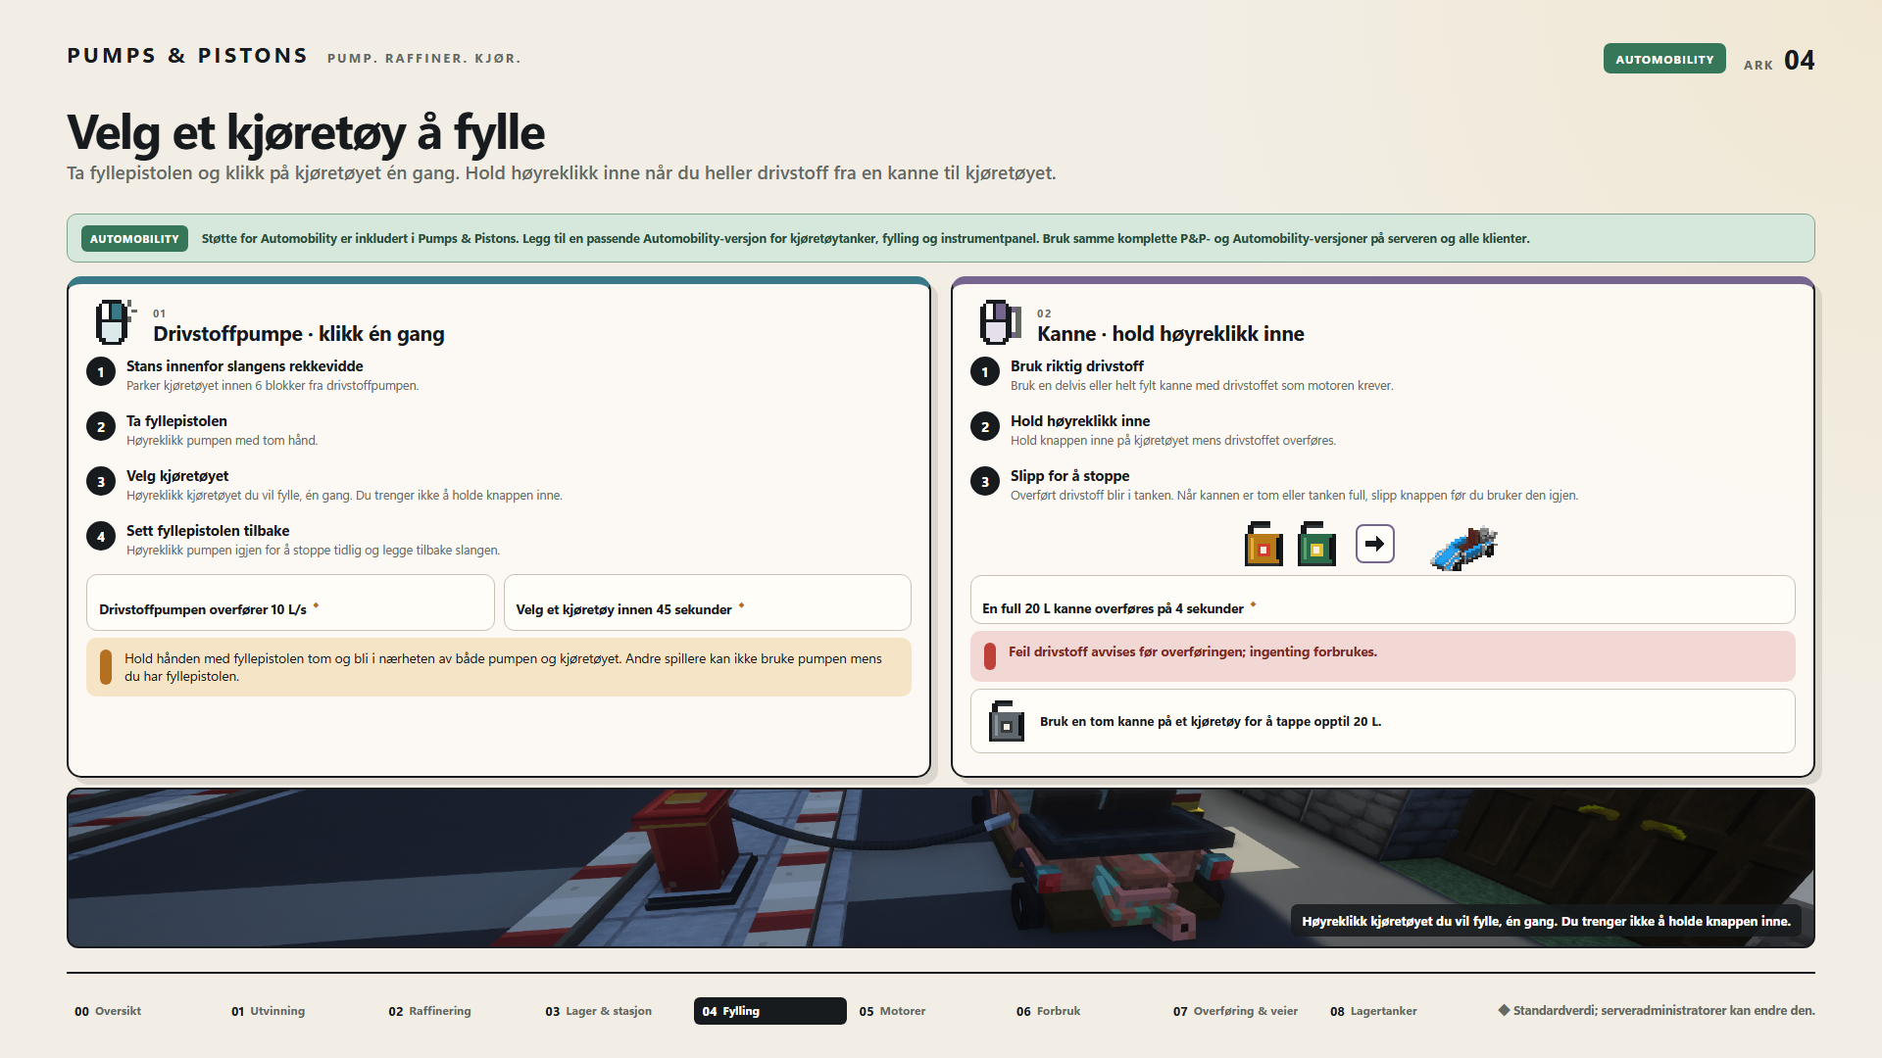The height and width of the screenshot is (1058, 1882).
Task: Select the orange fuel can icon
Action: (x=1263, y=544)
